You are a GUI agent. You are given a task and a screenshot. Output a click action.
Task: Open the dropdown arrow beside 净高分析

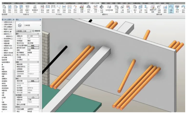point(99,11)
